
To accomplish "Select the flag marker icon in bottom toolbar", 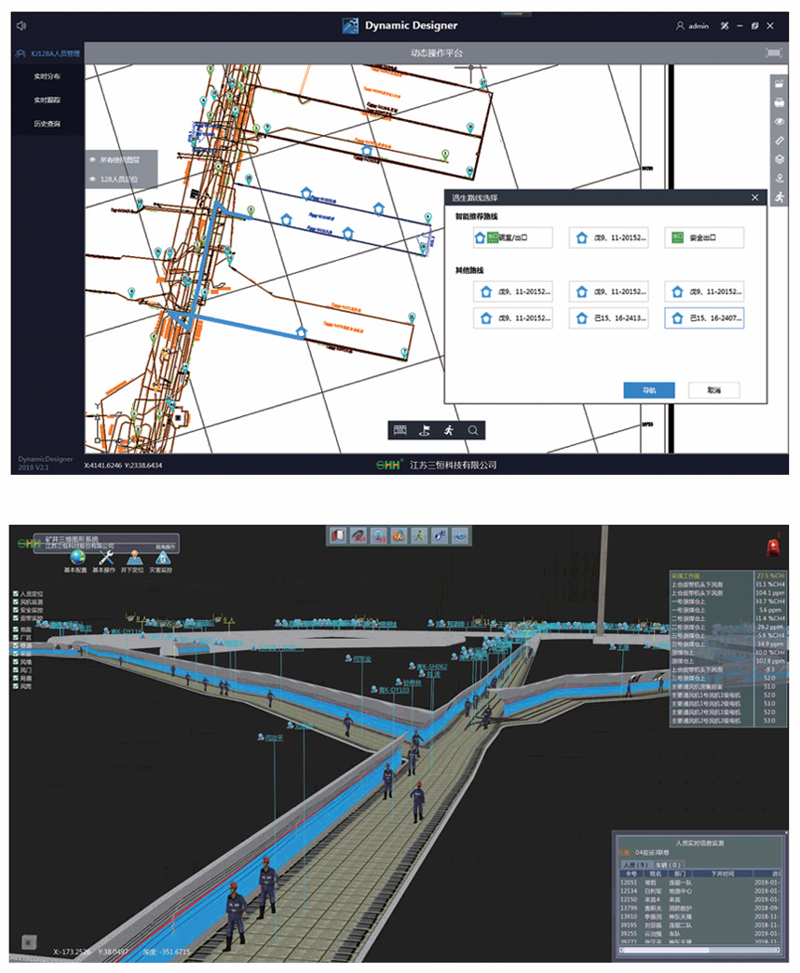I will click(425, 430).
